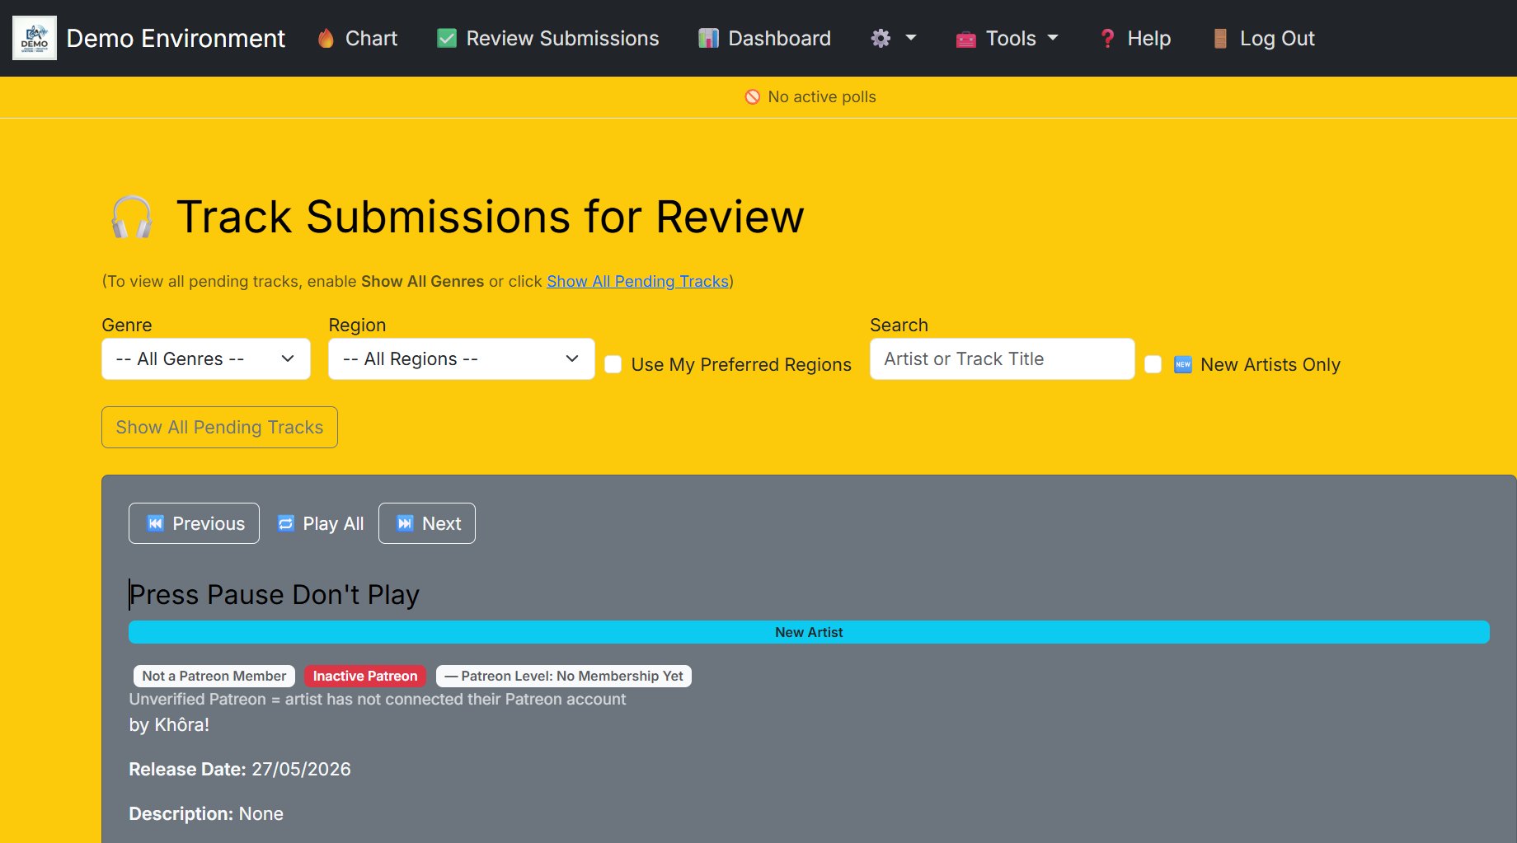Click the Previous track button label

point(209,523)
